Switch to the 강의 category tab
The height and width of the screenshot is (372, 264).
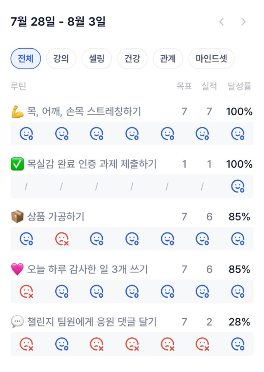pyautogui.click(x=61, y=59)
